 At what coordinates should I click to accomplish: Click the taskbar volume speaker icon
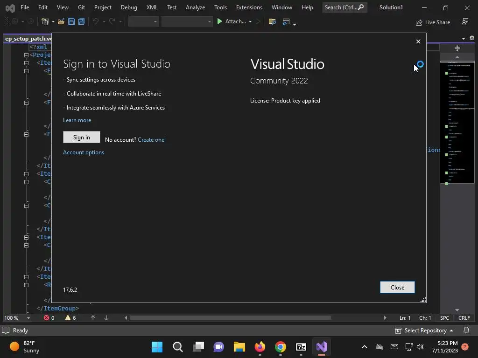[420, 347]
